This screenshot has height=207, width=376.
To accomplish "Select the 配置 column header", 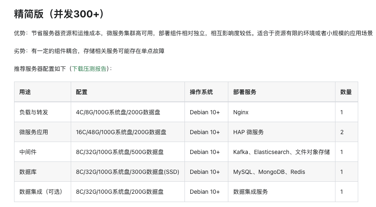I will pos(82,92).
